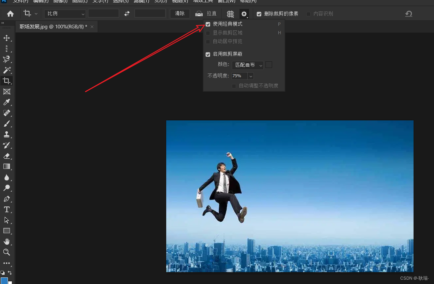This screenshot has width=434, height=284.
Task: Select the Path Selection arrow tool
Action: click(7, 220)
